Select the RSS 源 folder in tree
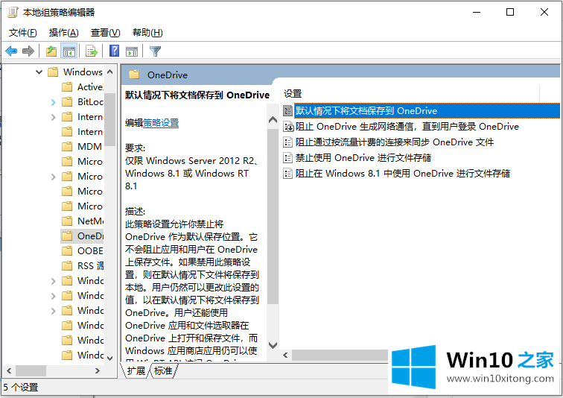The height and width of the screenshot is (398, 563). [x=83, y=266]
